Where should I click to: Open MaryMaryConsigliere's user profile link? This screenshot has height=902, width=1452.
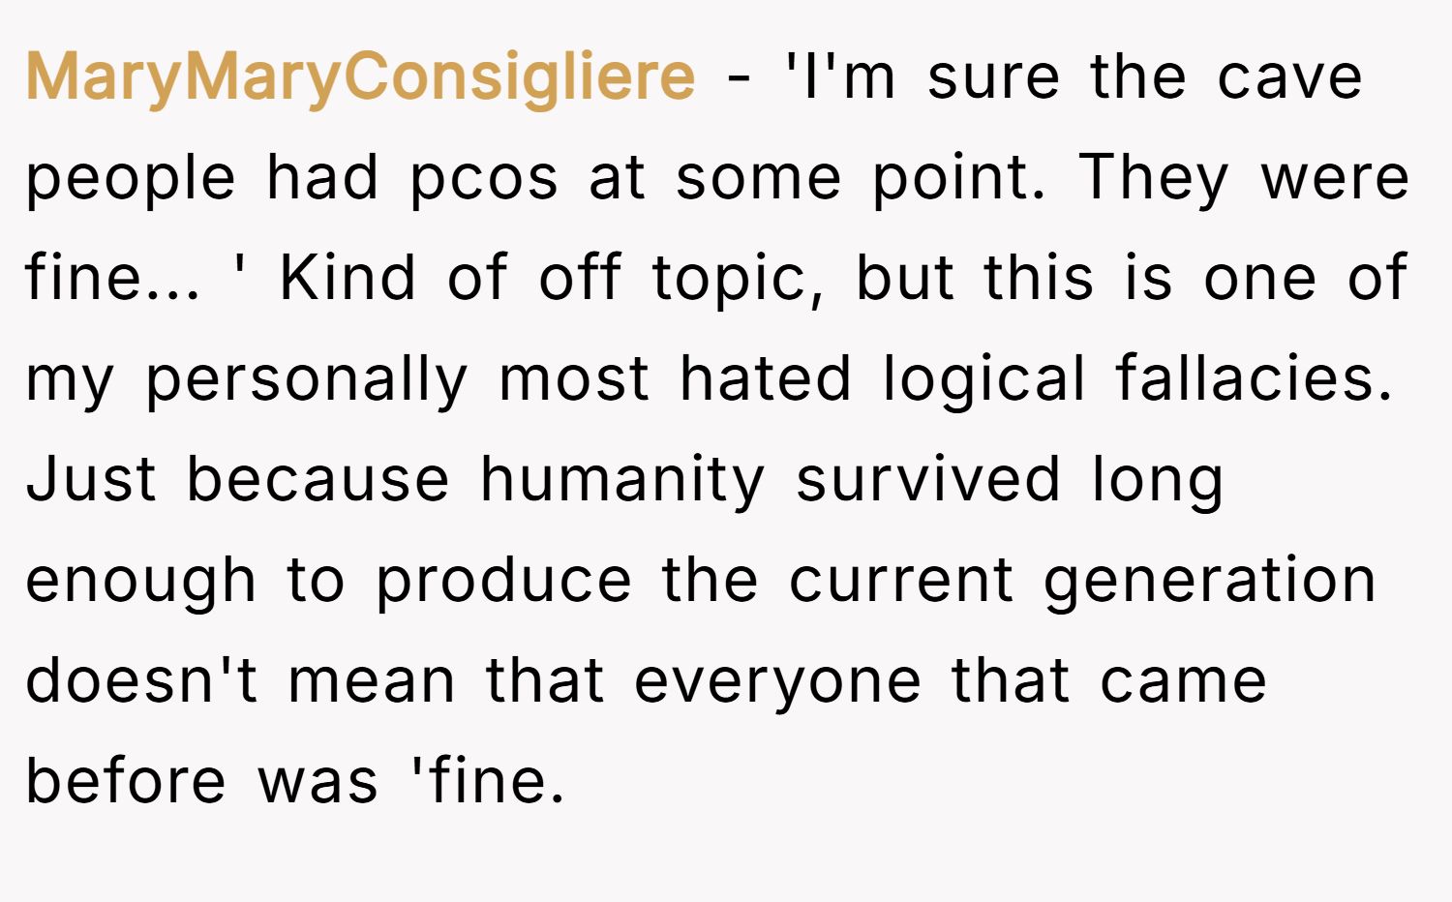360,76
